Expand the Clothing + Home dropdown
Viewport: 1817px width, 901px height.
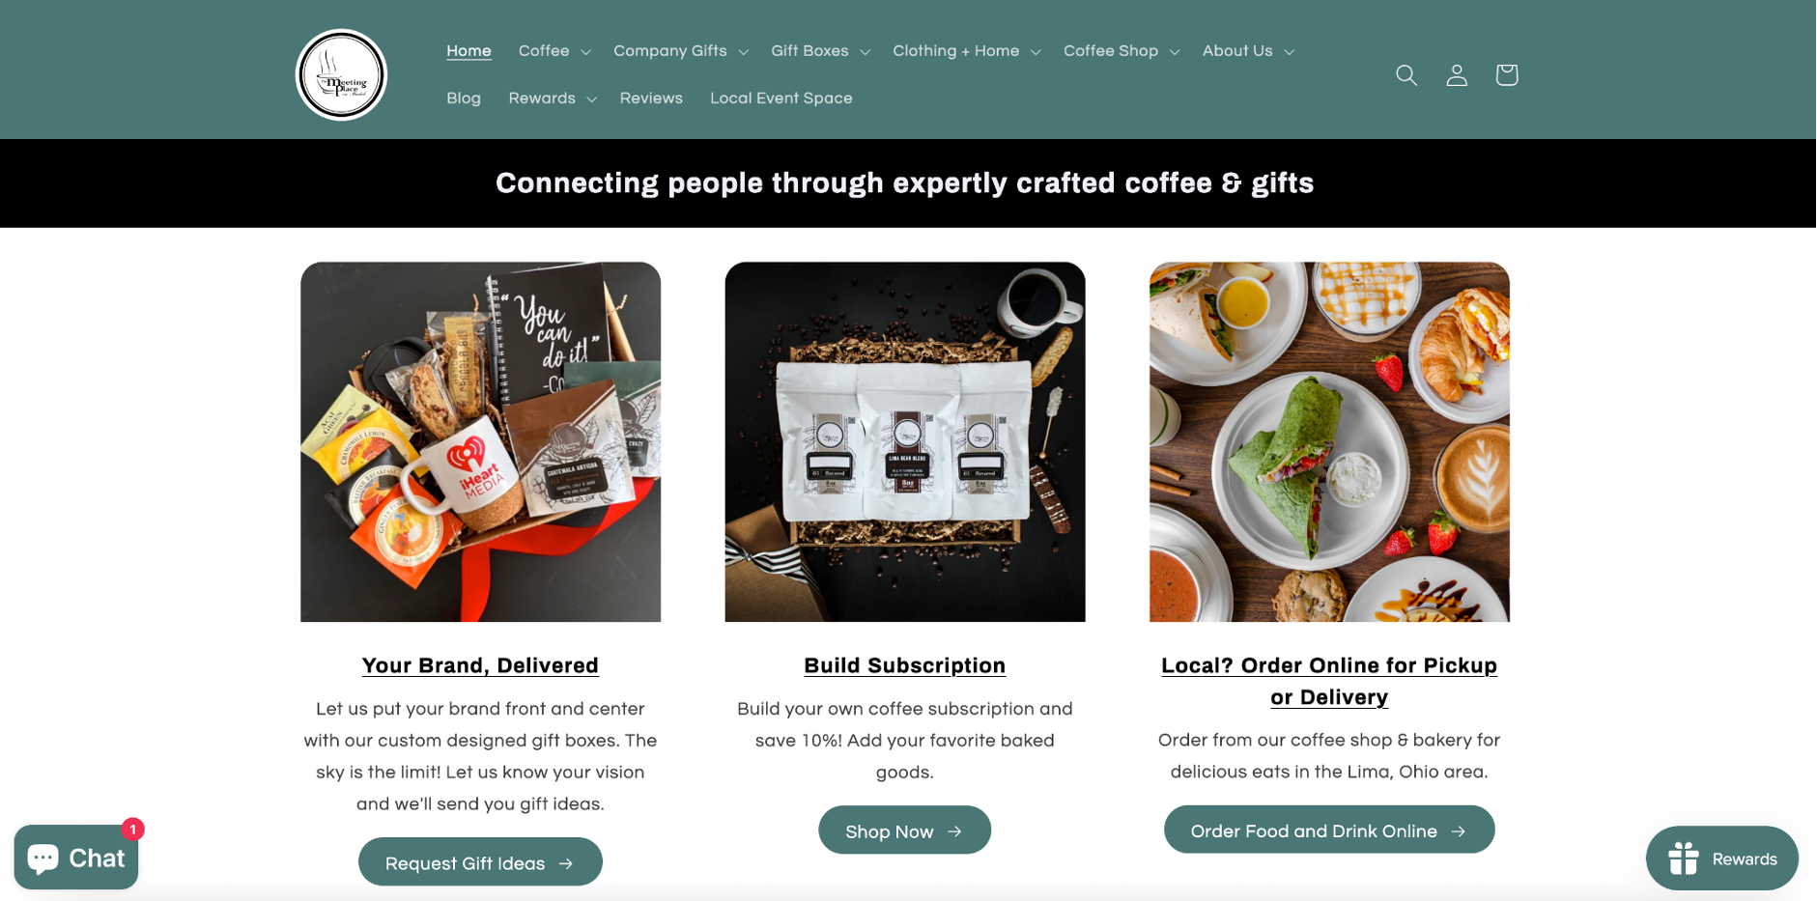point(967,51)
